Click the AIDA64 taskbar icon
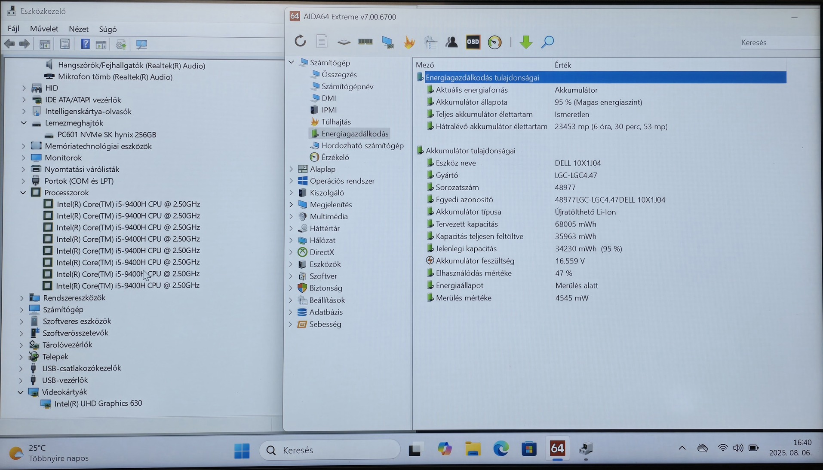Viewport: 823px width, 470px height. point(557,449)
